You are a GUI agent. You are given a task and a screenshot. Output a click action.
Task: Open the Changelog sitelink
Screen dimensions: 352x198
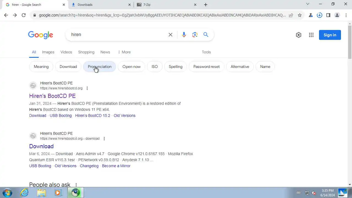click(x=89, y=166)
